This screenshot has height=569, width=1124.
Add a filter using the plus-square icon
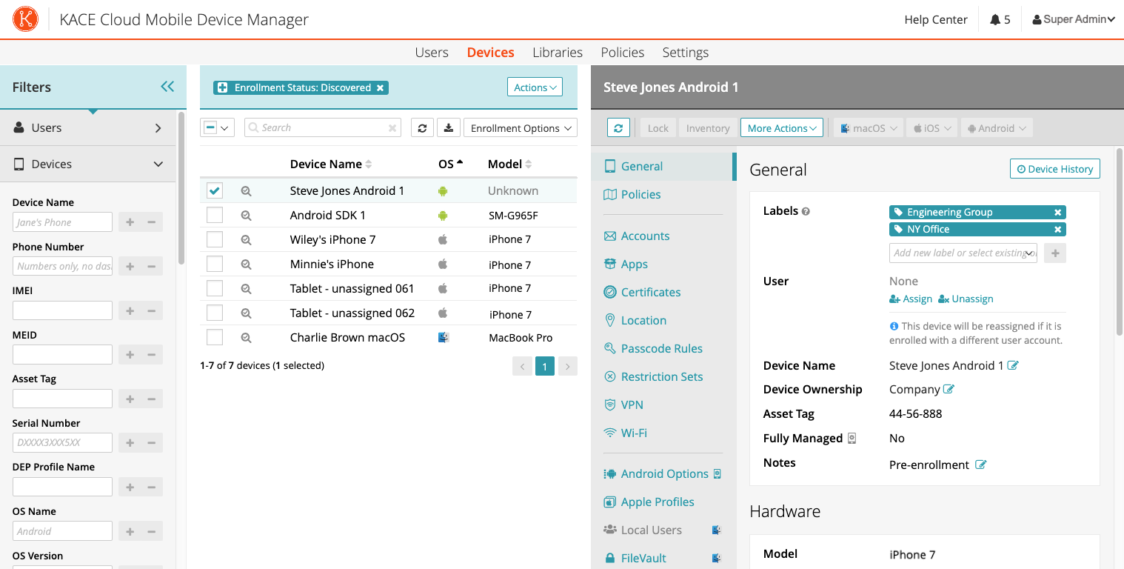[222, 87]
